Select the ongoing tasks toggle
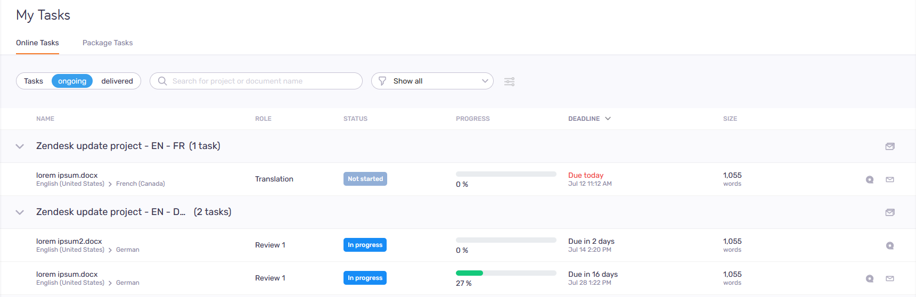The width and height of the screenshot is (916, 297). 72,81
